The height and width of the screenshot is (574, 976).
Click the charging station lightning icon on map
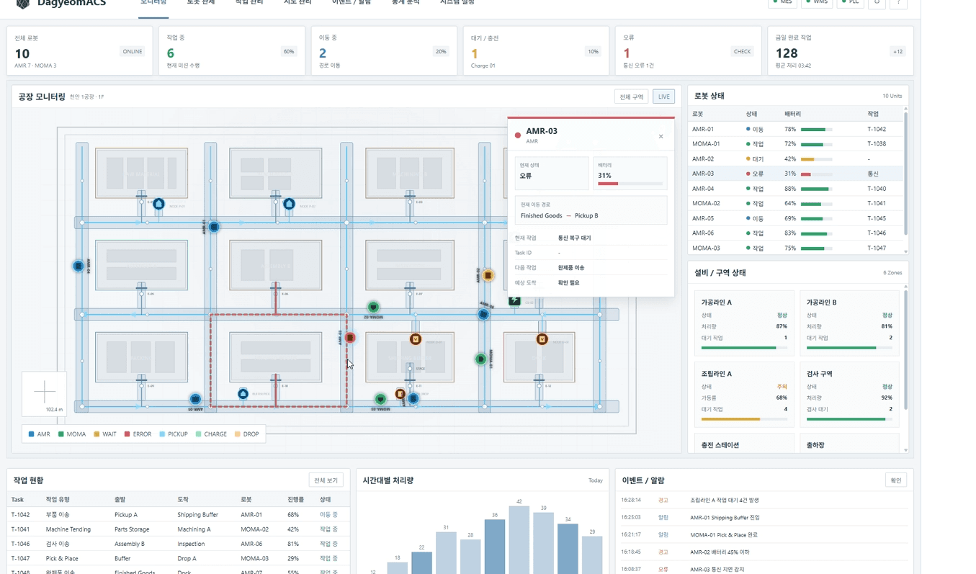coord(514,301)
